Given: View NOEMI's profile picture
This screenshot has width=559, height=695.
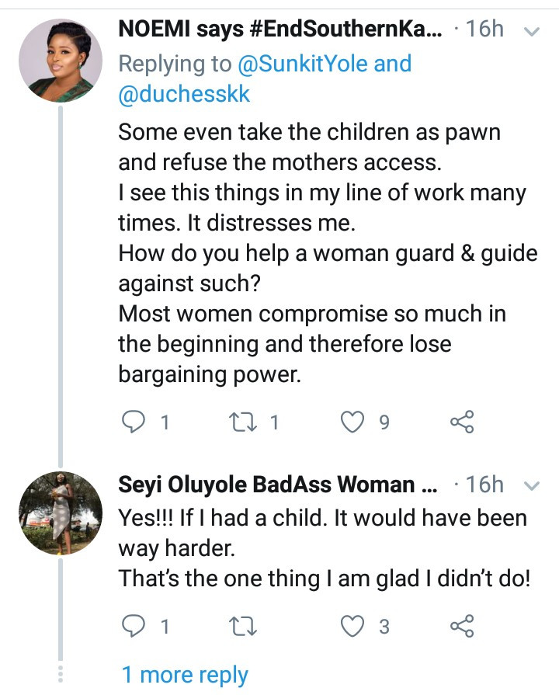Looking at the screenshot, I should [x=60, y=61].
